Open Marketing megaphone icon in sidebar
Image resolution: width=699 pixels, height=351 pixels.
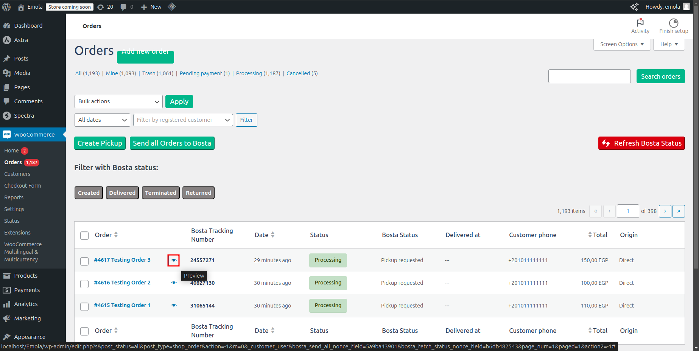pyautogui.click(x=7, y=318)
